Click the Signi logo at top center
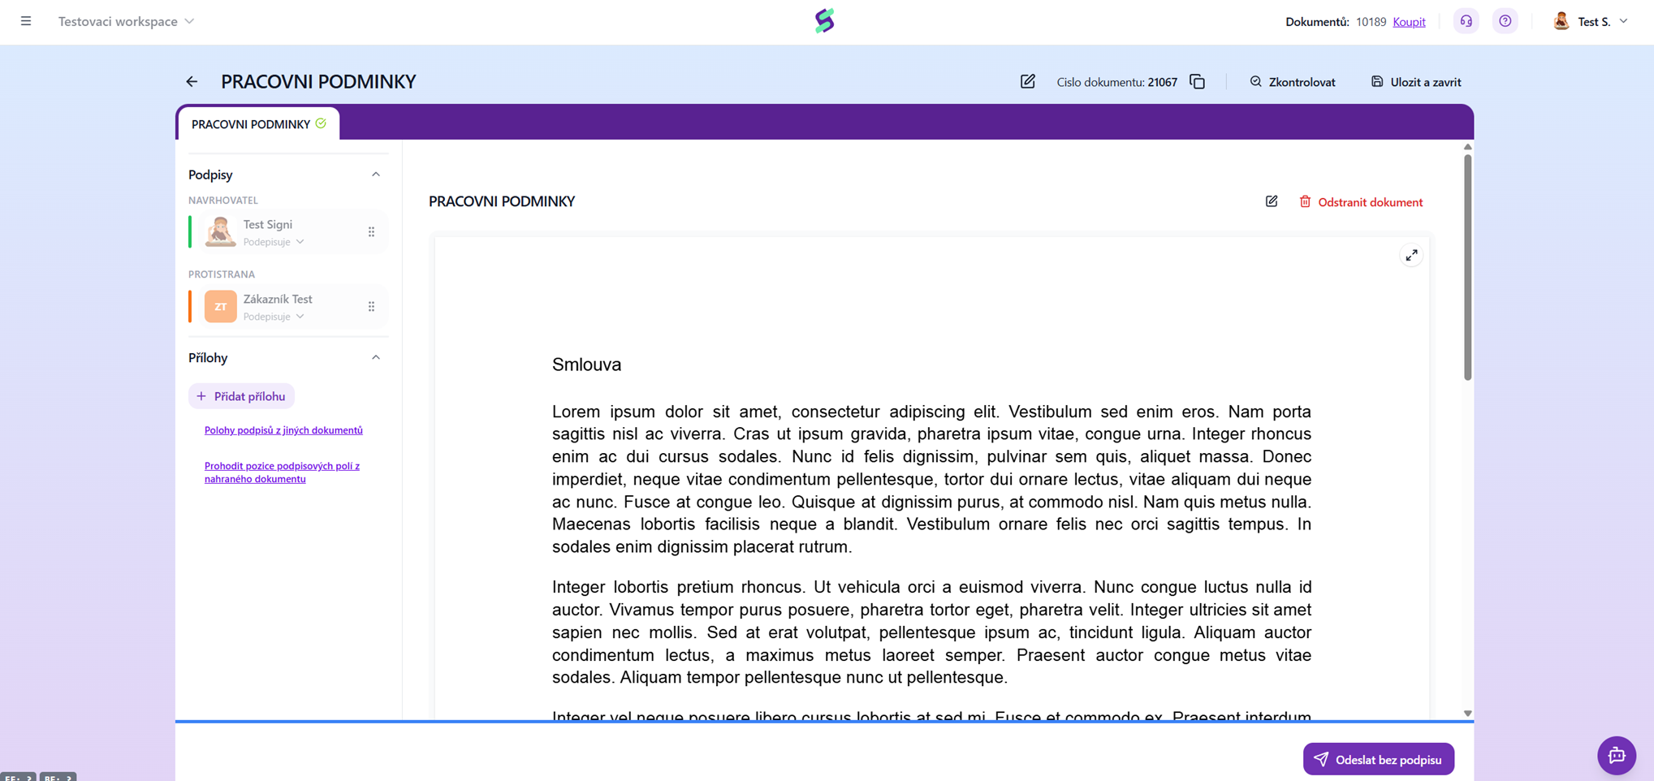Image resolution: width=1654 pixels, height=781 pixels. 825,21
